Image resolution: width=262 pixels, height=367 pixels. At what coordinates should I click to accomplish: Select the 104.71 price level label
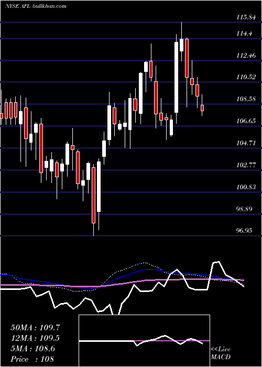[x=246, y=143]
